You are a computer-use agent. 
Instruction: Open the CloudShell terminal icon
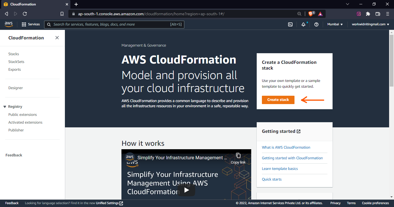(x=290, y=24)
